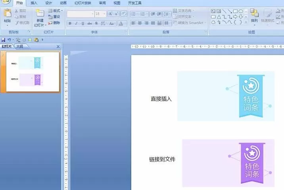The height and width of the screenshot is (190, 284).
Task: Toggle Italic formatting
Action: 76,23
